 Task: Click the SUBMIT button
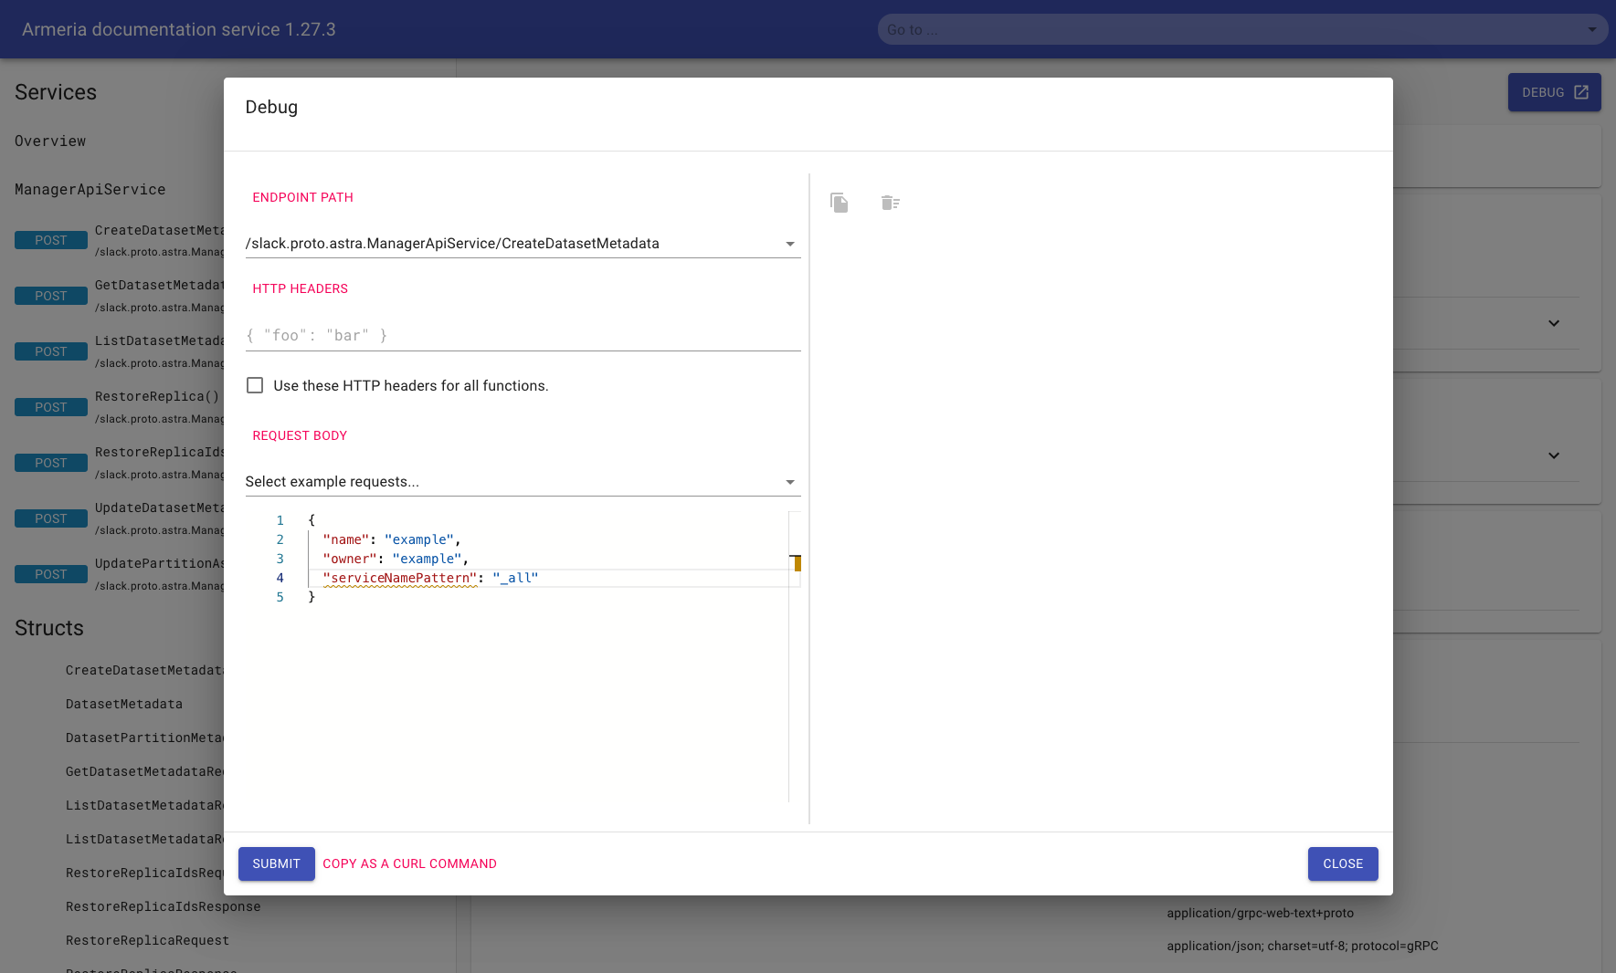point(276,863)
